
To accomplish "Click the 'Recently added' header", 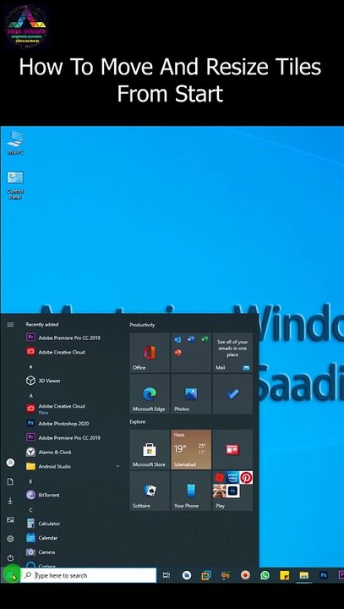I will tap(42, 324).
